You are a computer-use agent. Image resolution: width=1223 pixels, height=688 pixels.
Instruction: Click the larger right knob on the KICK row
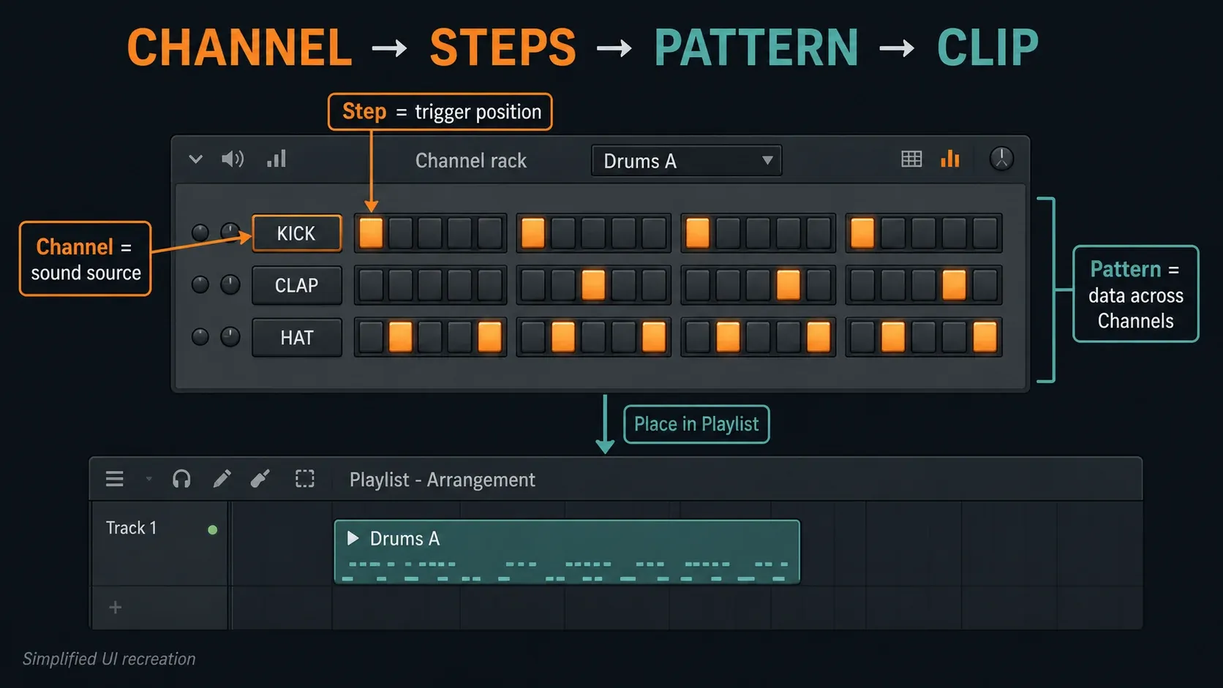[x=230, y=233]
